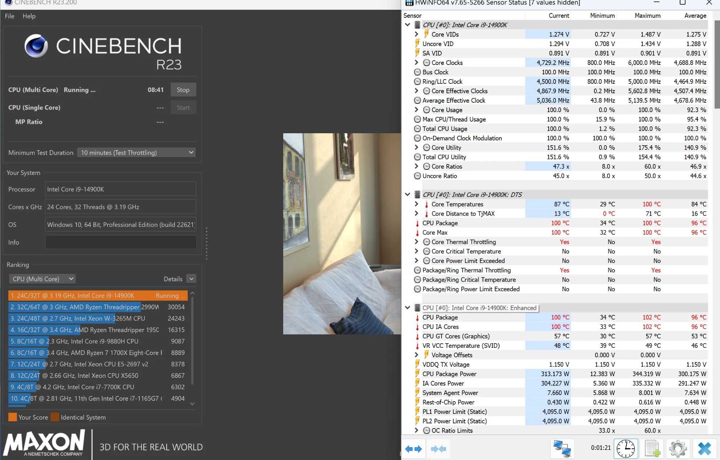Viewport: 720px width, 460px height.
Task: Click the Uncore VID lightning bolt icon
Action: 417,44
